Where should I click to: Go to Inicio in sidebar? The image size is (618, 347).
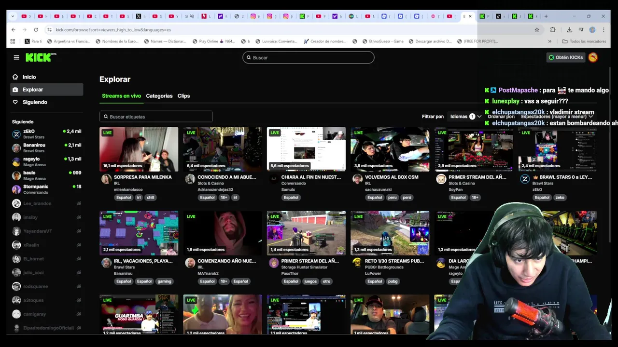coord(47,77)
